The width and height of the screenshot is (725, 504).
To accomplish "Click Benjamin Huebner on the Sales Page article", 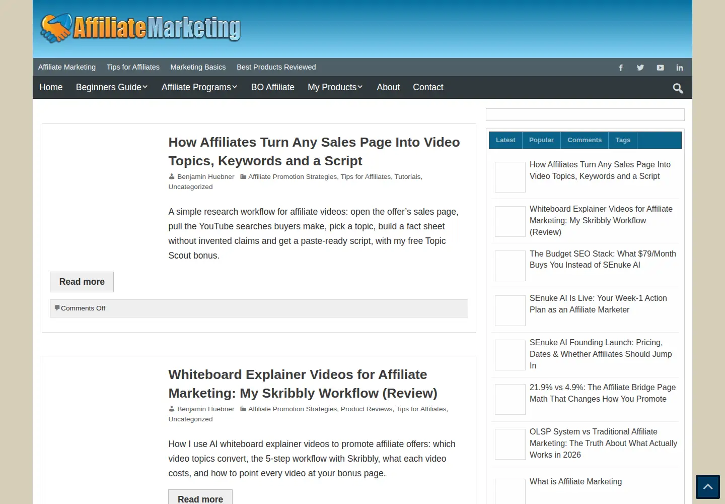I will click(x=205, y=177).
